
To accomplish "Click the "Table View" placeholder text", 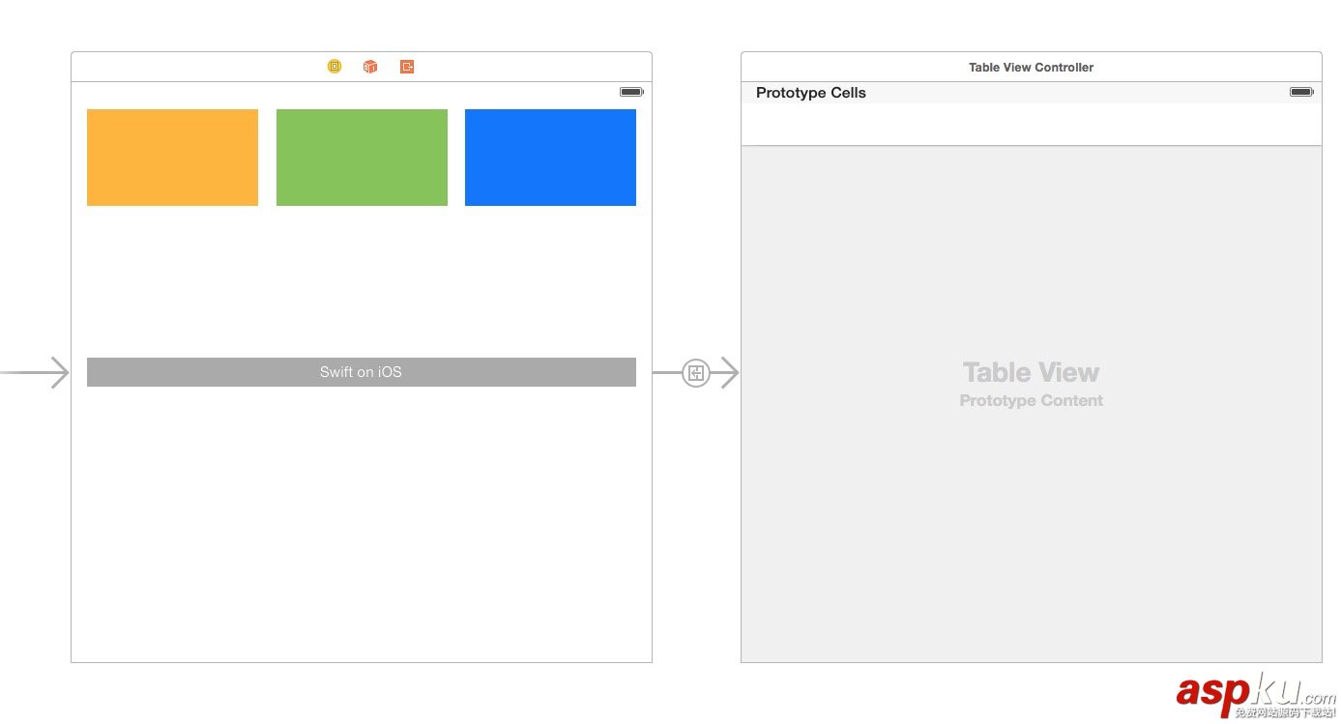I will point(1031,372).
